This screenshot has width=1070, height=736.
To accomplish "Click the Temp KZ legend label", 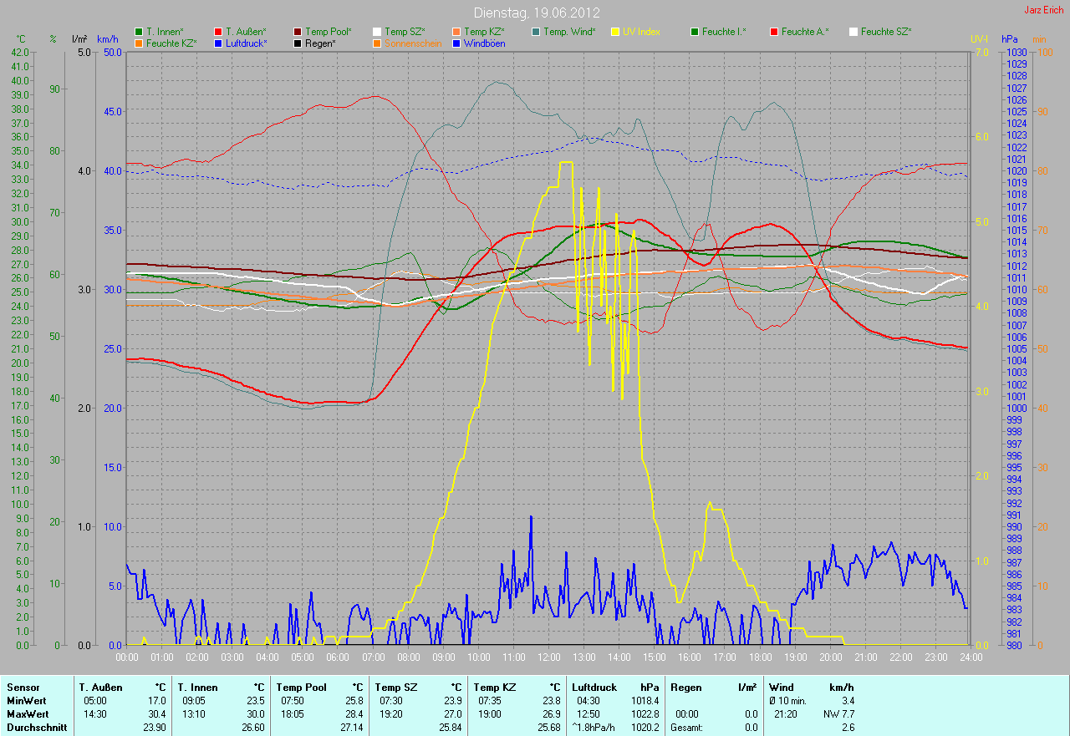I will tap(484, 32).
